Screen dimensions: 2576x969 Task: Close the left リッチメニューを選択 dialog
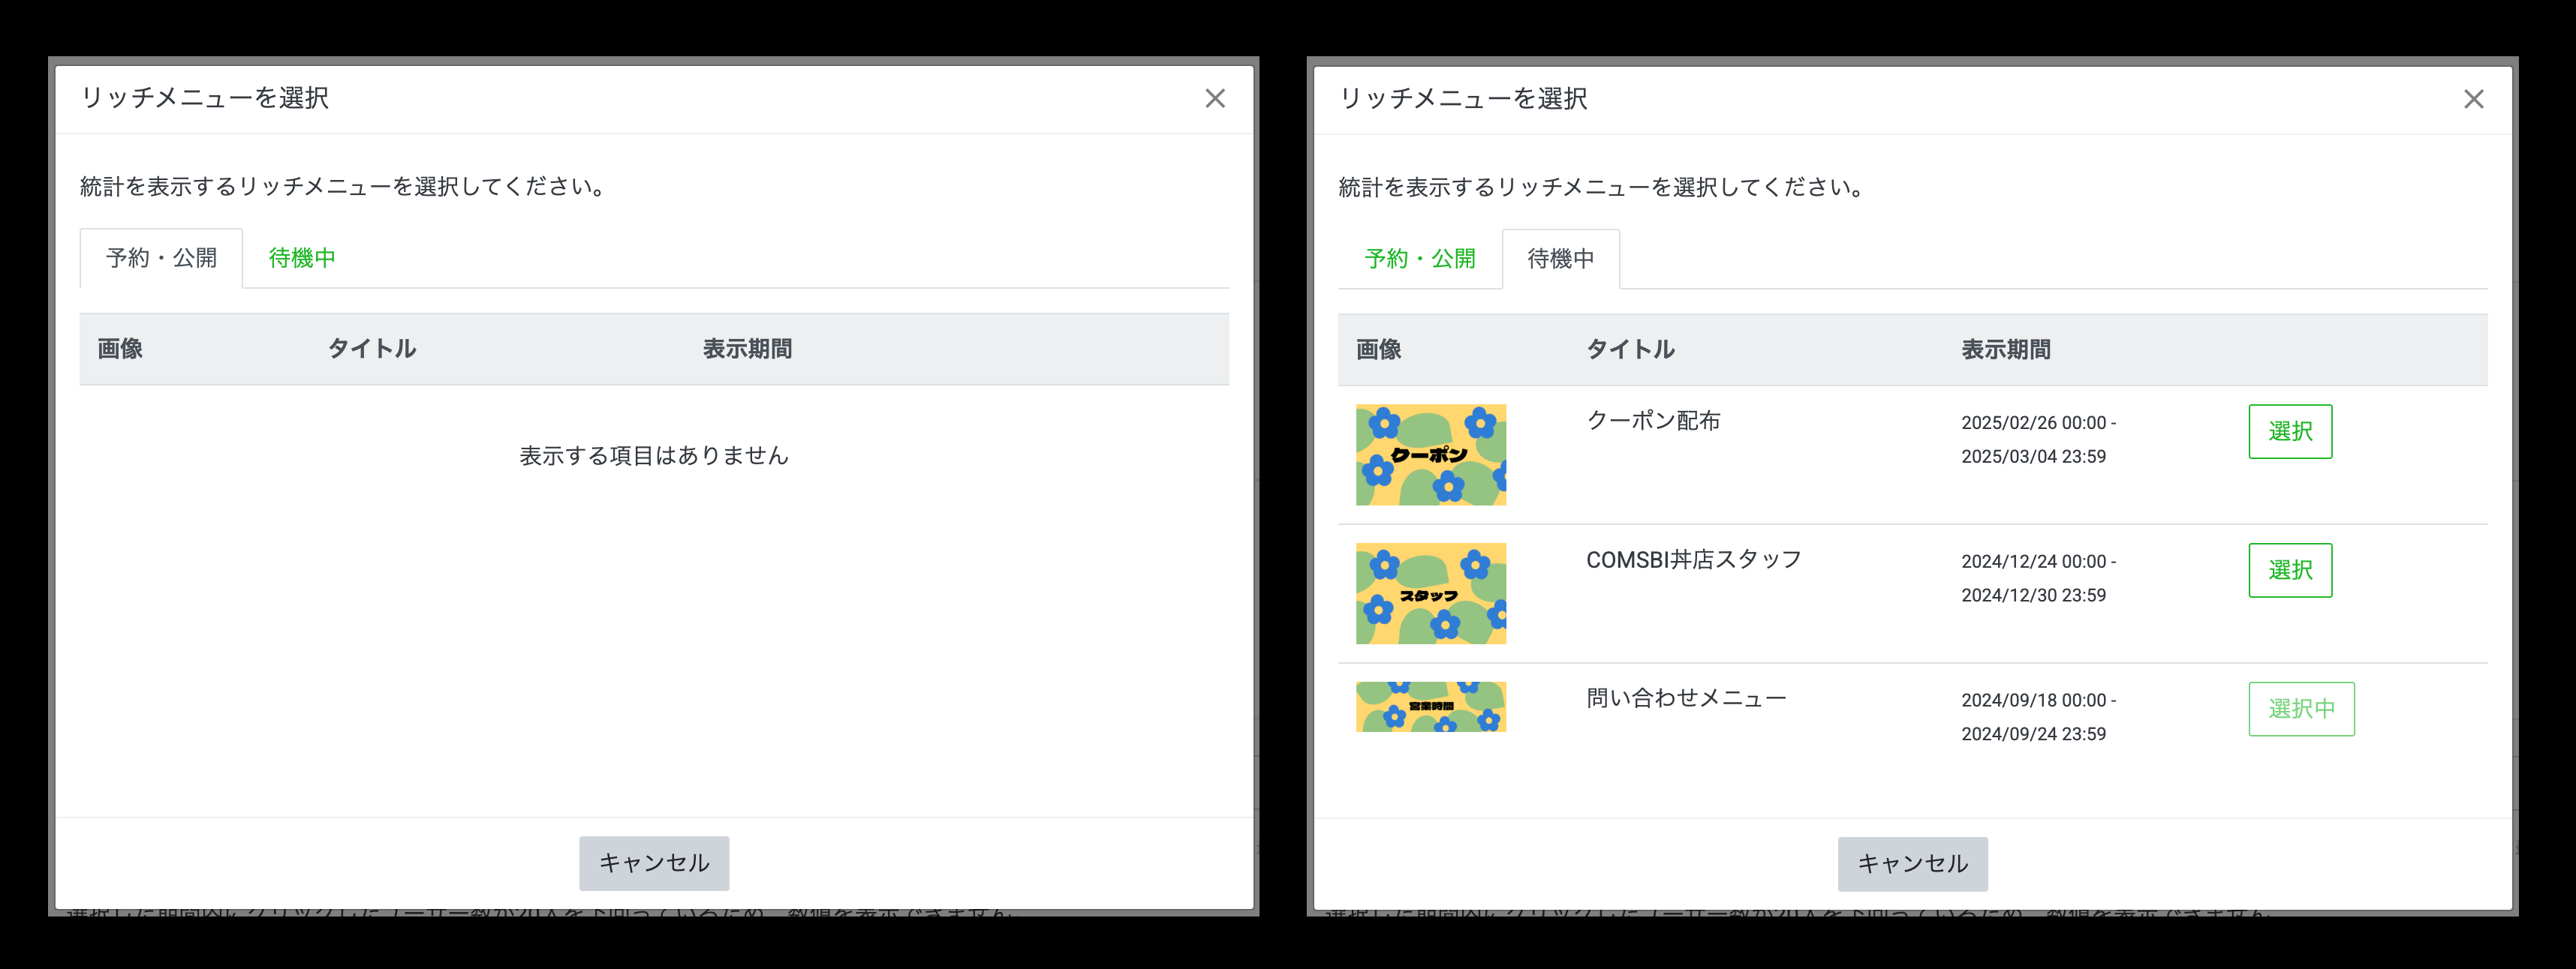tap(1214, 98)
